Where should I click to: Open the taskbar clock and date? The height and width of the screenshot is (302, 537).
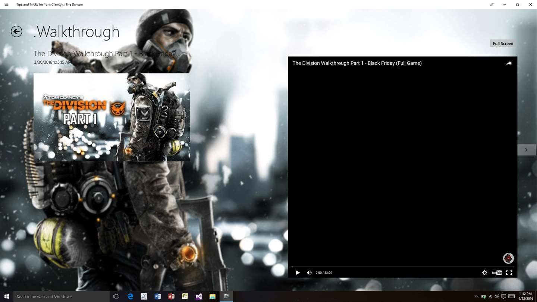tap(525, 296)
